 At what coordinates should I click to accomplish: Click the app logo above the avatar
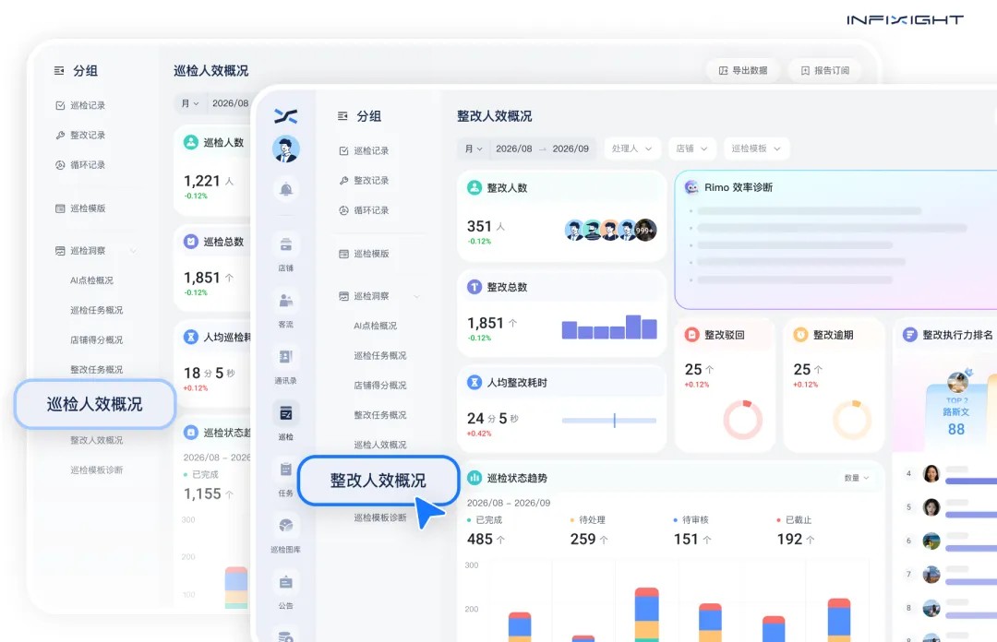pyautogui.click(x=286, y=115)
